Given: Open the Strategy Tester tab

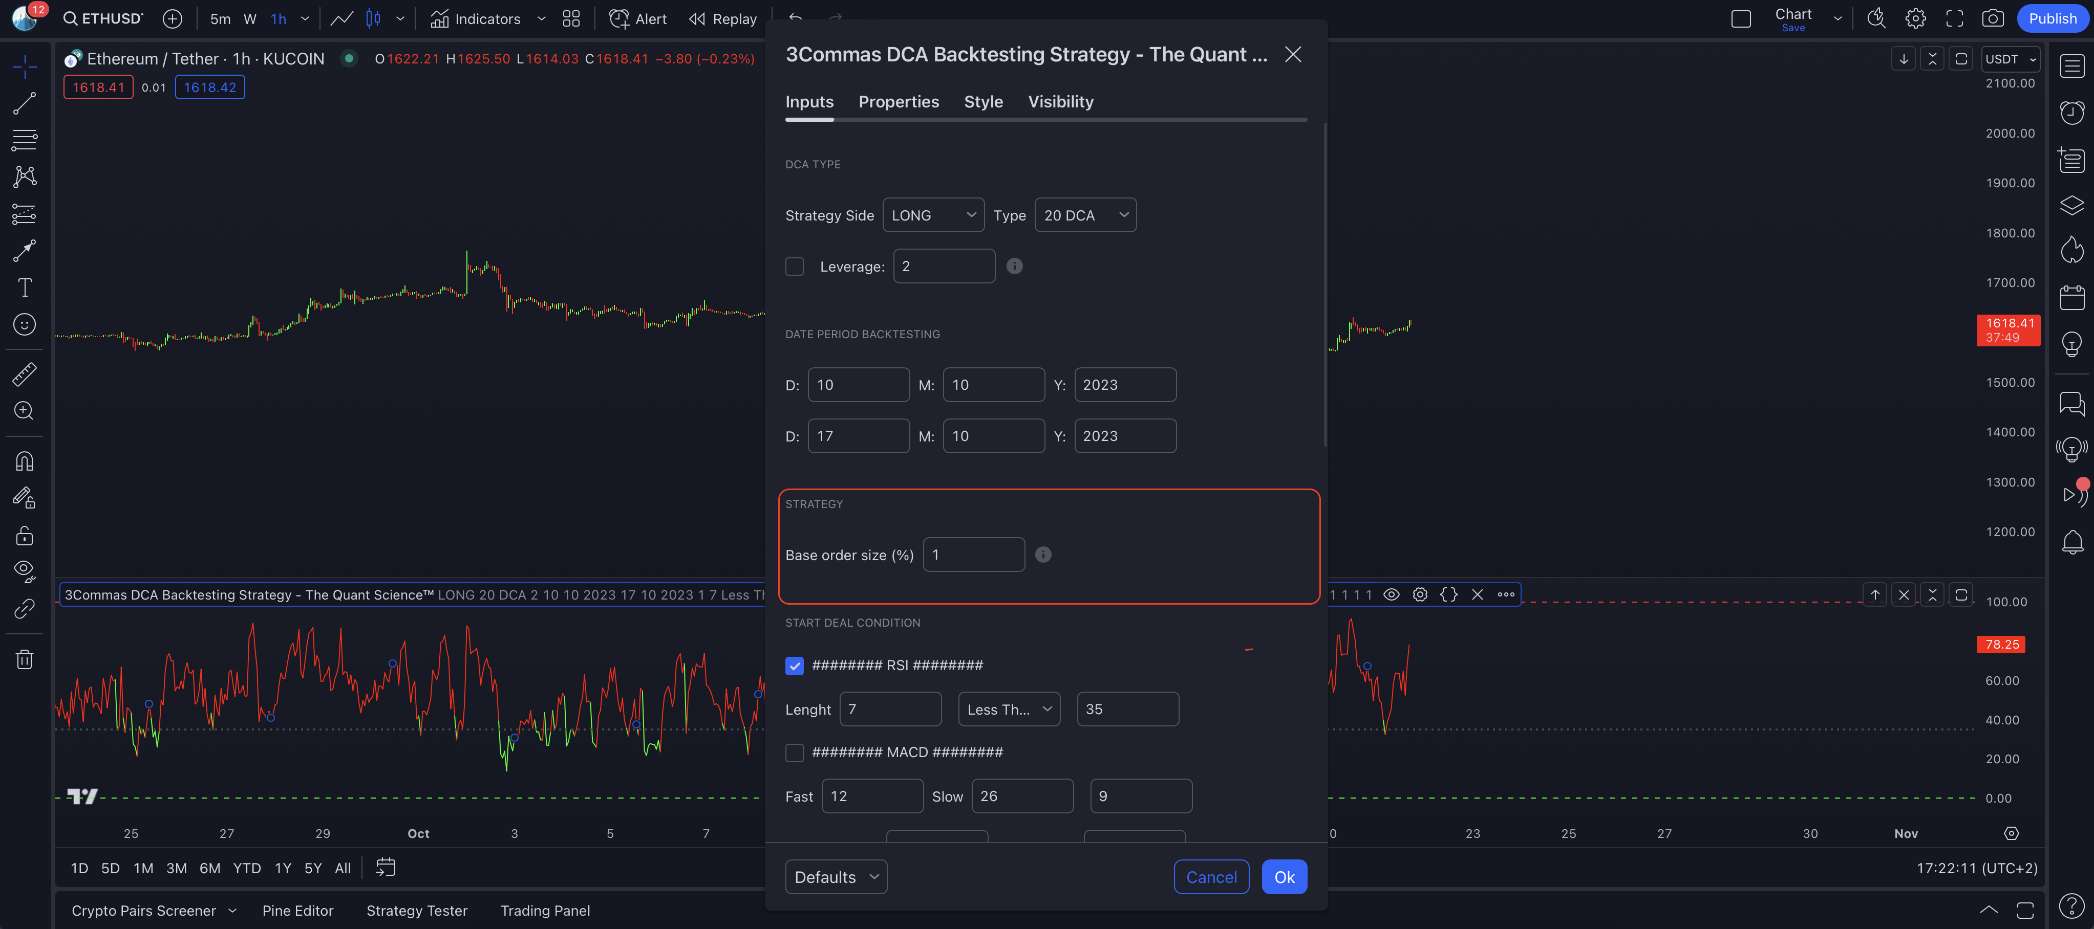Looking at the screenshot, I should coord(416,910).
